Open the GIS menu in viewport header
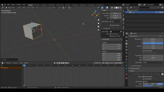 [x=37, y=8]
